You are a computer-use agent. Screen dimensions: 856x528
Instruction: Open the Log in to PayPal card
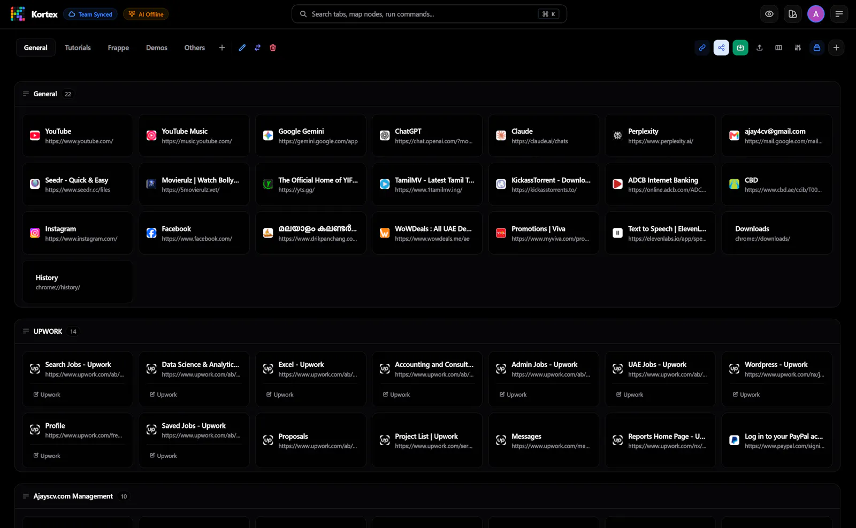[x=777, y=440]
